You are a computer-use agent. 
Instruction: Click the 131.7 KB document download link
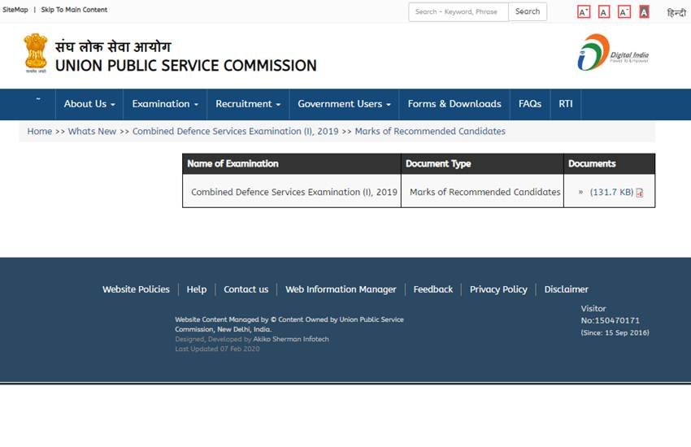611,193
